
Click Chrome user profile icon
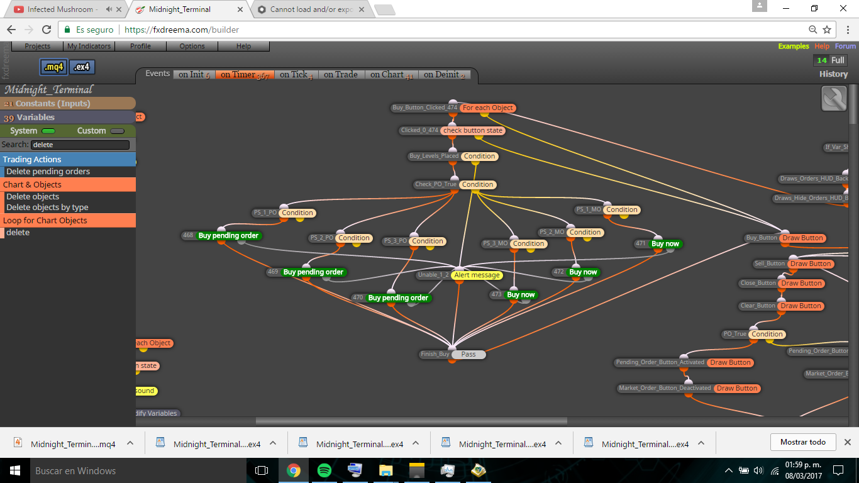[x=760, y=6]
